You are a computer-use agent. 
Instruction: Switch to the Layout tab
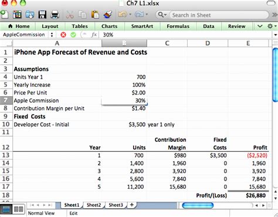(50, 26)
